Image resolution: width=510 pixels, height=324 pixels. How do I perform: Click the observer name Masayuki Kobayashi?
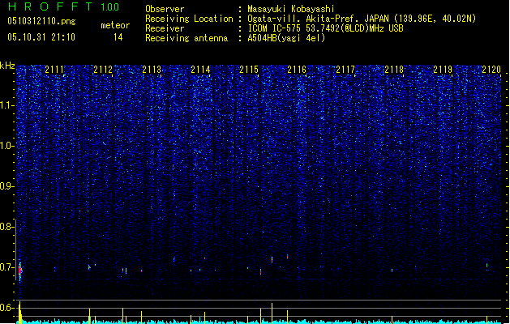pyautogui.click(x=291, y=9)
